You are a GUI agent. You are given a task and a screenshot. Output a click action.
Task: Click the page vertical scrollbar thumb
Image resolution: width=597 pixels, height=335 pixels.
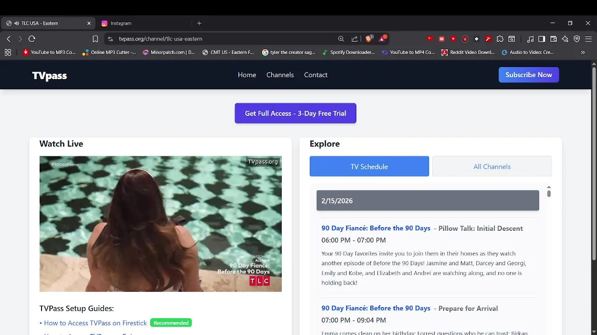[x=594, y=164]
